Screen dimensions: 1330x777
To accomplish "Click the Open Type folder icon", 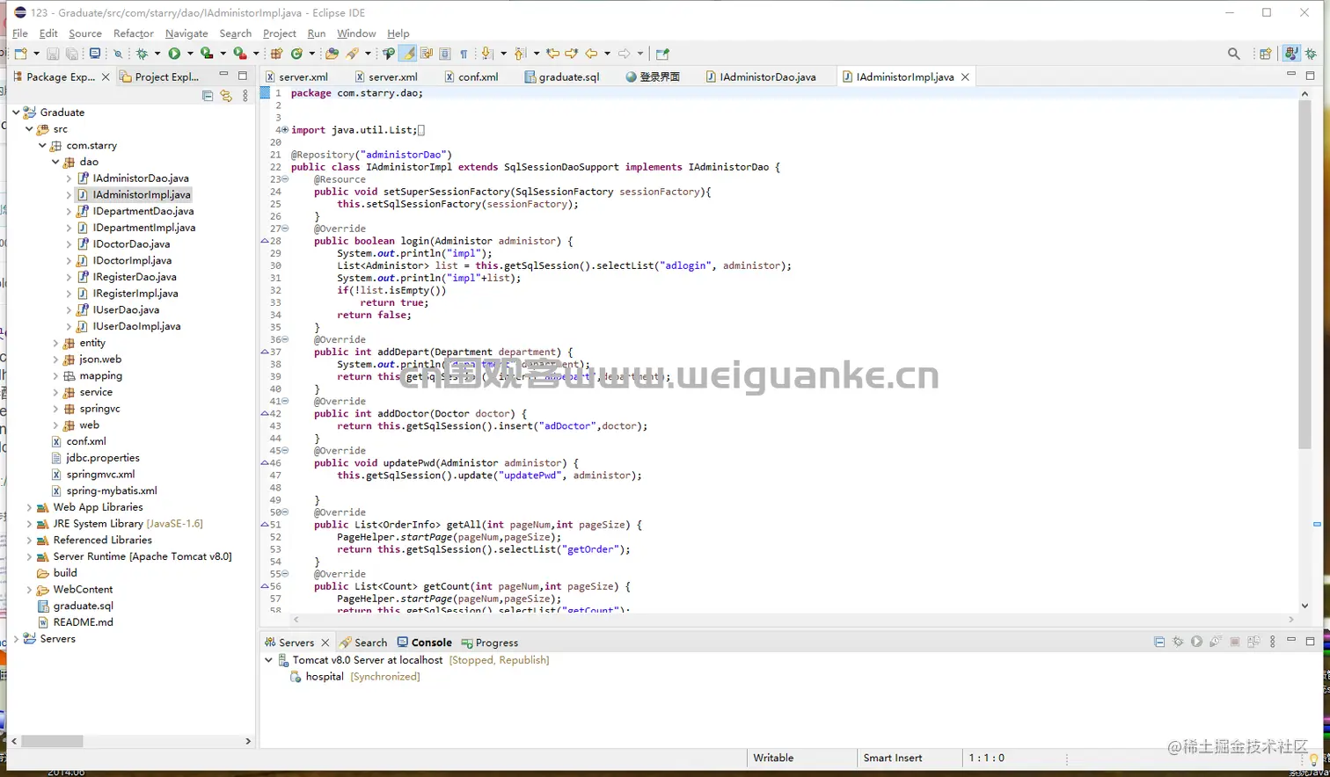I will click(332, 54).
